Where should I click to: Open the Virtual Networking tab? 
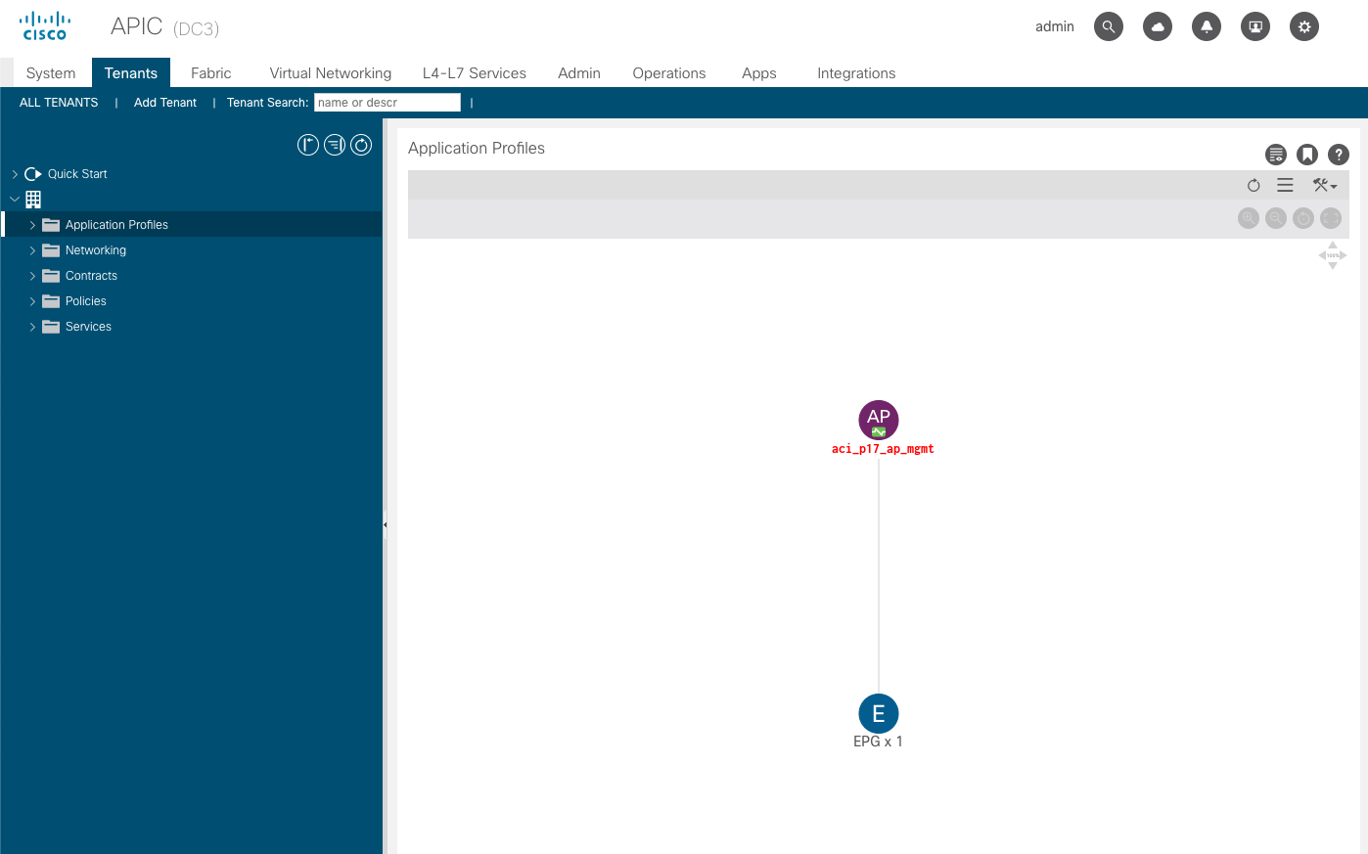click(x=330, y=73)
